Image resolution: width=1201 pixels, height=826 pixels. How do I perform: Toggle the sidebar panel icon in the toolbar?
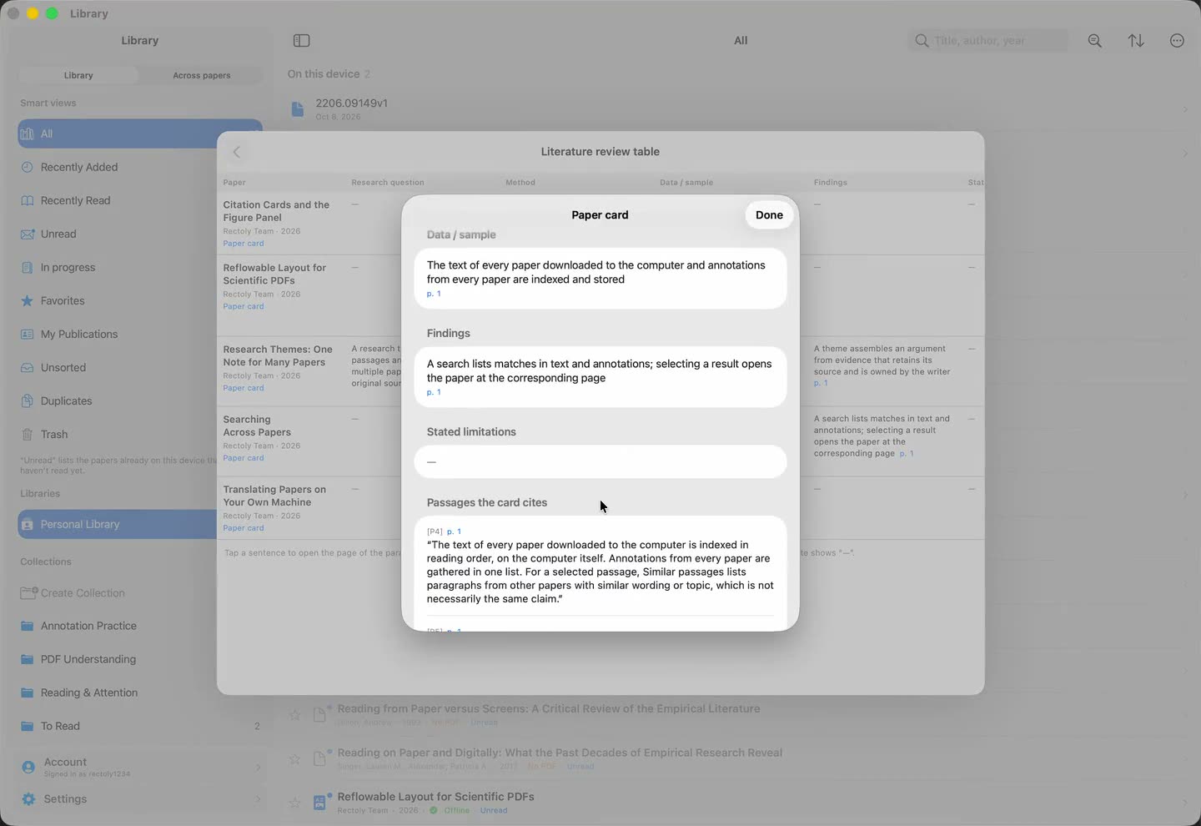(x=302, y=41)
